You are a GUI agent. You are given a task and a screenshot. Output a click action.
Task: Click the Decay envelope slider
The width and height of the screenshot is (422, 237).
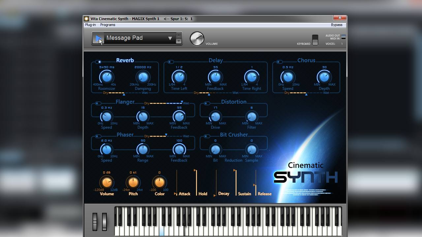click(x=216, y=183)
